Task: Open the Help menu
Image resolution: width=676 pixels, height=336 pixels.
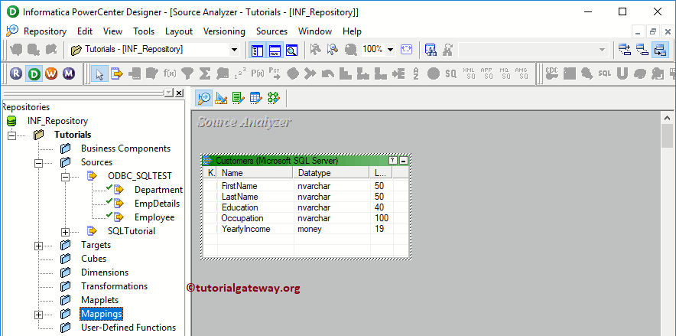Action: (x=352, y=31)
